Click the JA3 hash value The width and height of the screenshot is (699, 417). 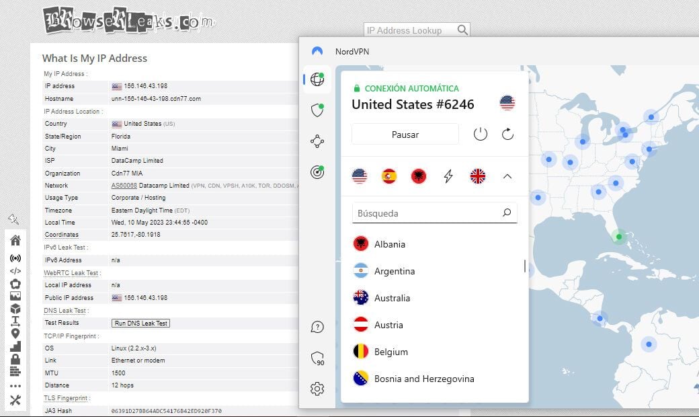[166, 411]
